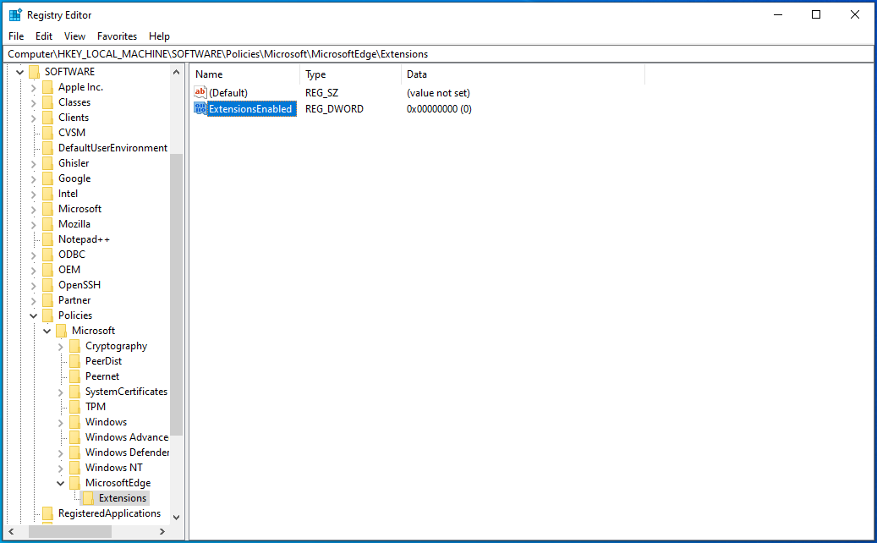This screenshot has width=877, height=543.
Task: Click the Cryptography folder icon
Action: [x=74, y=345]
